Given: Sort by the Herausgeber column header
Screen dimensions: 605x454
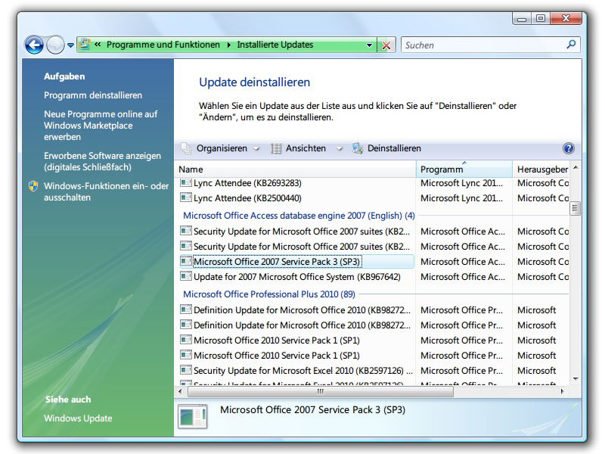Looking at the screenshot, I should click(x=541, y=169).
